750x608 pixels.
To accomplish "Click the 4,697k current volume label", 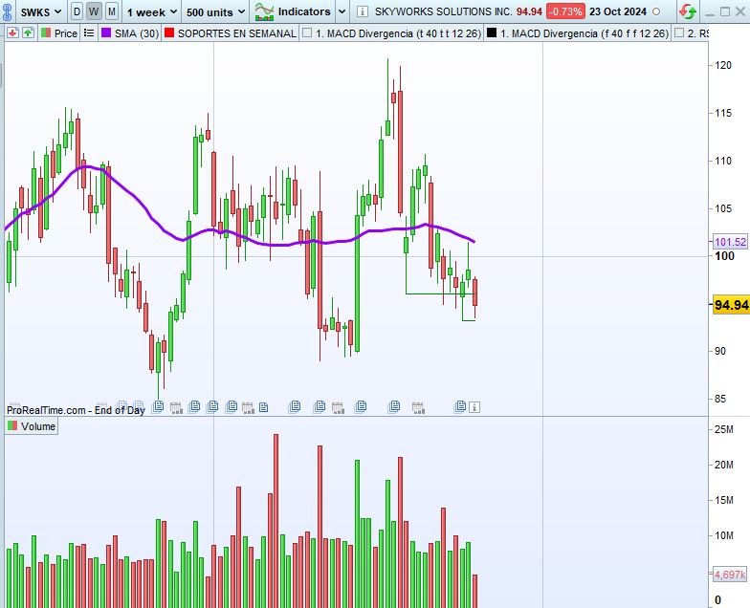I will 730,574.
